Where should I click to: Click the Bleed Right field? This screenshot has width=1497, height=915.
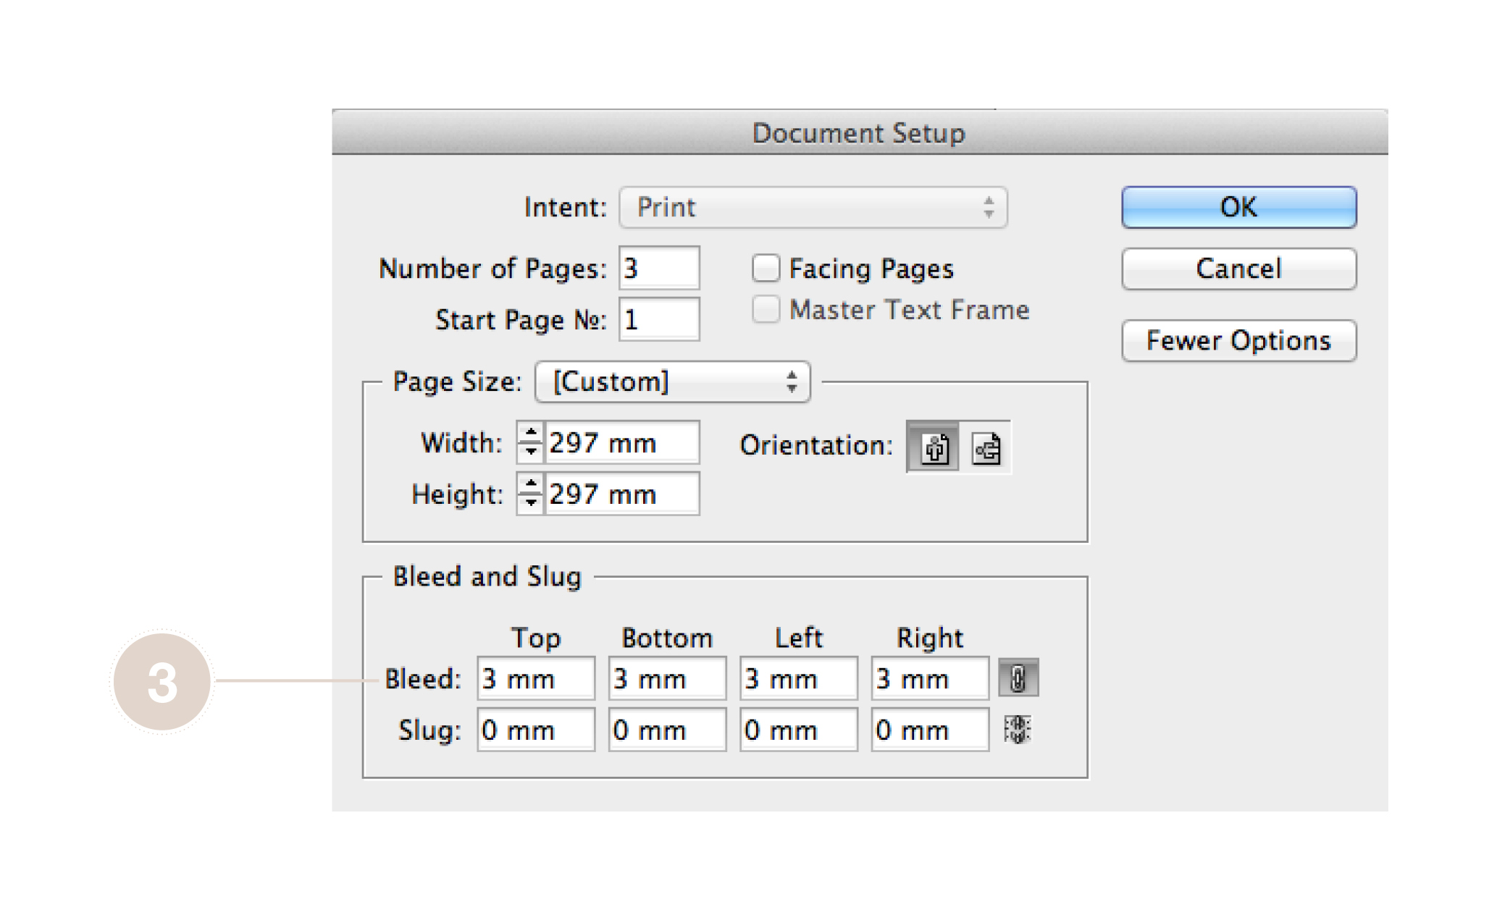[929, 679]
